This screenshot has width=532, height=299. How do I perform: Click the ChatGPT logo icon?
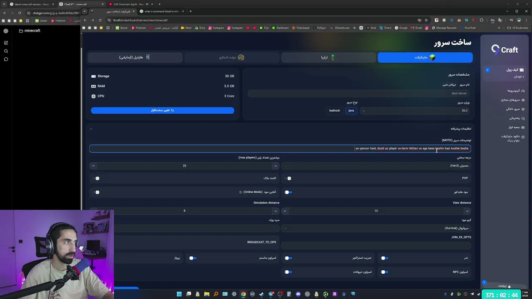click(6, 31)
